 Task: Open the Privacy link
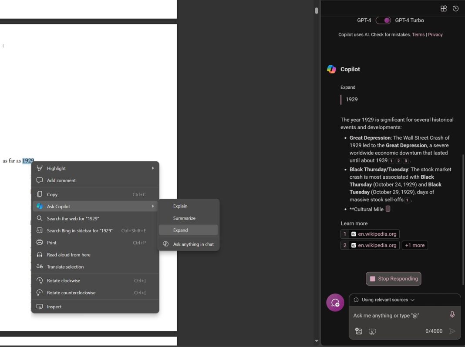coord(435,34)
